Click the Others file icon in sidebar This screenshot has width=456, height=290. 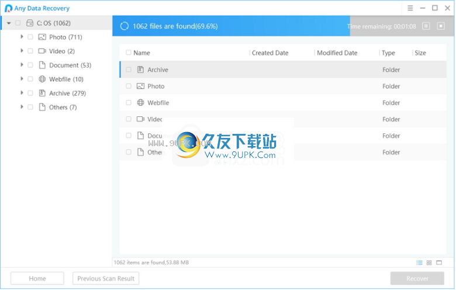pyautogui.click(x=42, y=107)
